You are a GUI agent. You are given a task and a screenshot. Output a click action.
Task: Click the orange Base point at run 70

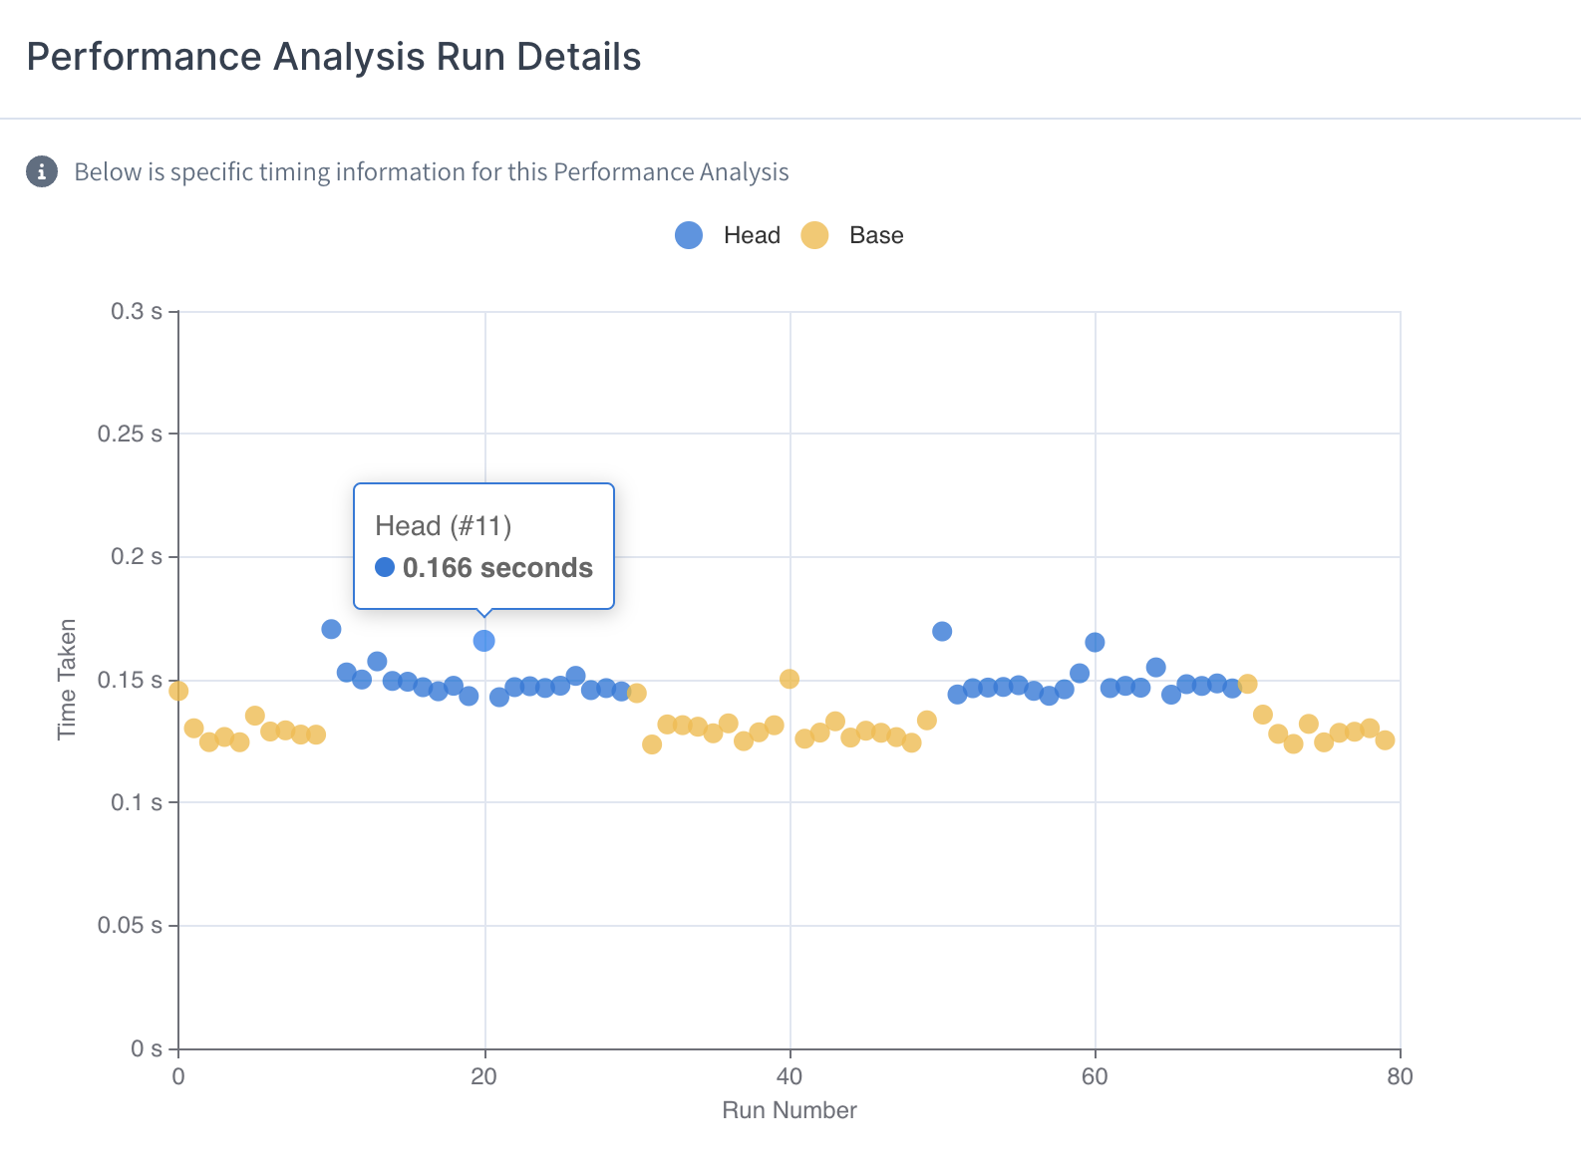coord(1247,684)
